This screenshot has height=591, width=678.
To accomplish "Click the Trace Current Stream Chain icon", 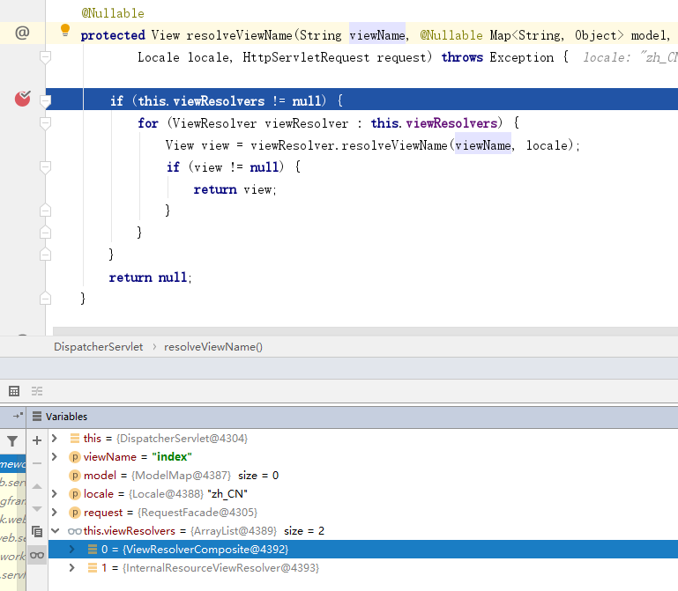I will point(37,390).
